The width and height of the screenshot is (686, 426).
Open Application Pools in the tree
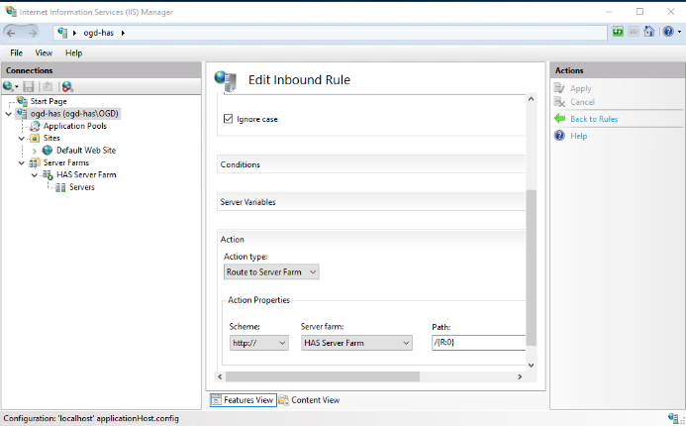(x=75, y=126)
